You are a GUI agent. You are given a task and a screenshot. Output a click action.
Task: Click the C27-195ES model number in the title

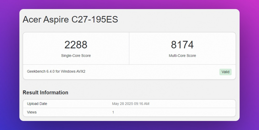[x=95, y=20]
